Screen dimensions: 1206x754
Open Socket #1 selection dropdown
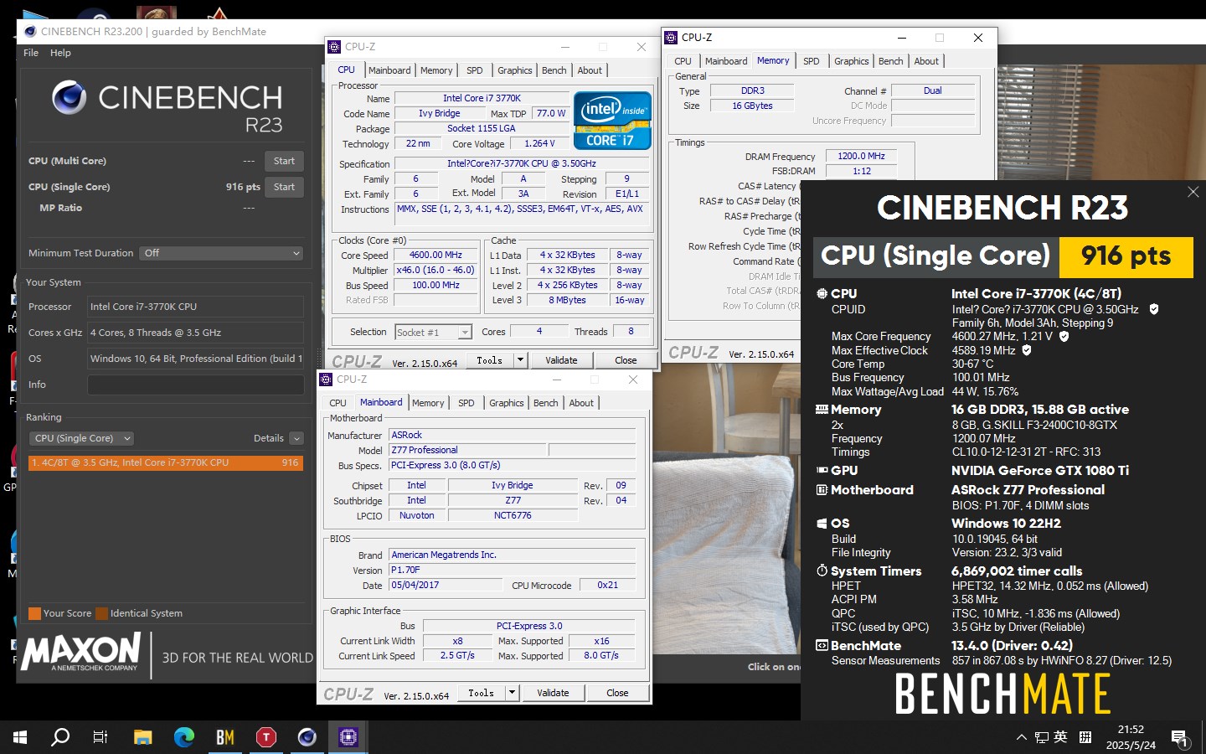(x=433, y=333)
